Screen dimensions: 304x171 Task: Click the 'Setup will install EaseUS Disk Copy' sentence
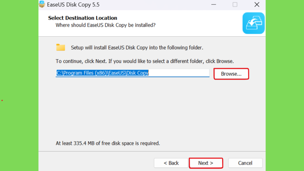tap(137, 48)
